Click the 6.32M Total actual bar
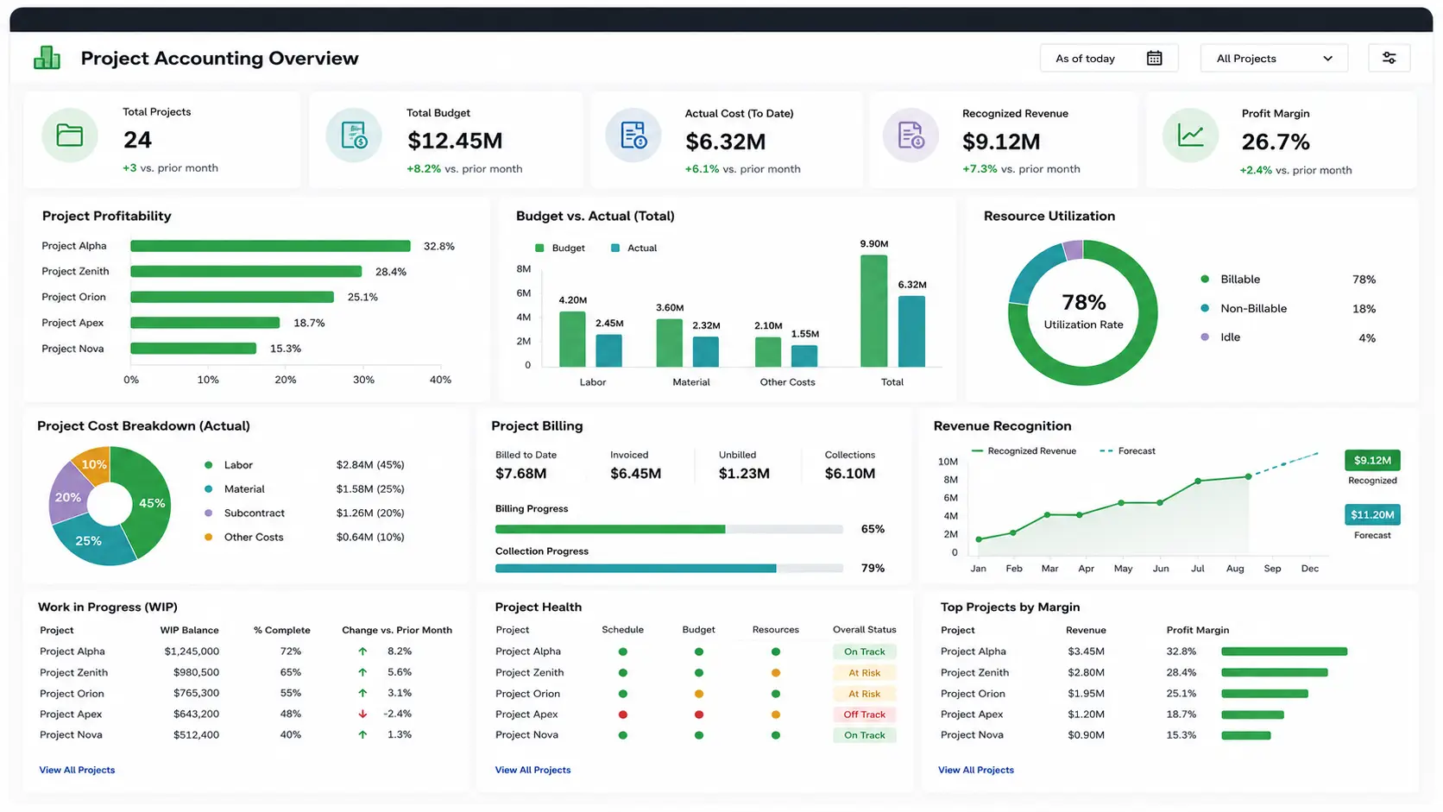Viewport: 1443px width, 812px height. pyautogui.click(x=911, y=331)
